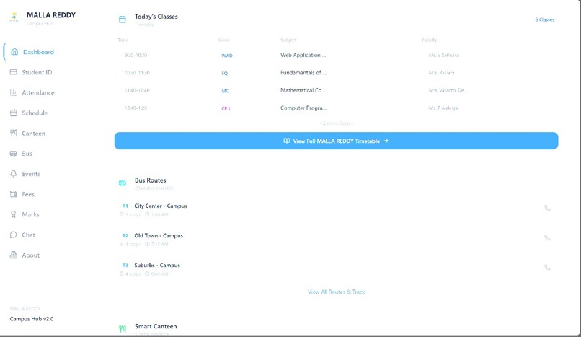This screenshot has height=337, width=581.
Task: Click the Canteen fork and knife sidebar icon
Action: point(14,133)
